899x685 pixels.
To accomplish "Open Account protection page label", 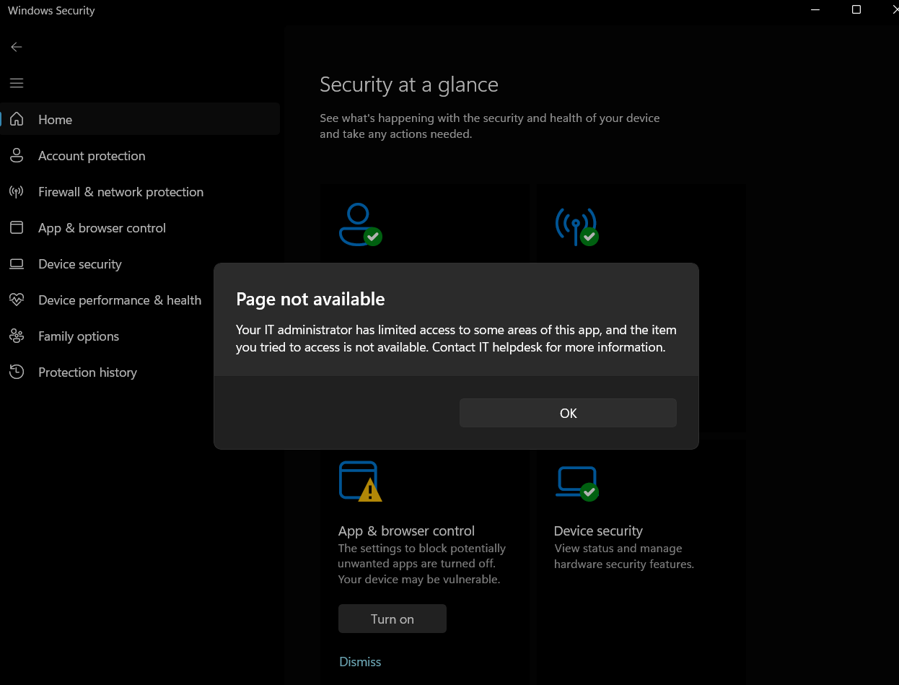I will [92, 156].
